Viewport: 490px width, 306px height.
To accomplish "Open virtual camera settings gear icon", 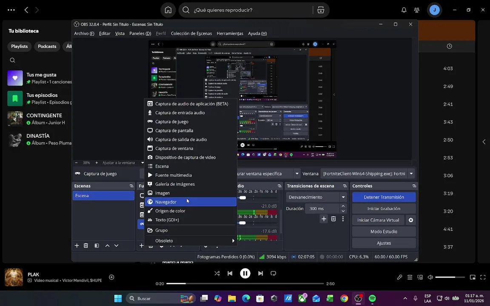I will click(x=411, y=220).
